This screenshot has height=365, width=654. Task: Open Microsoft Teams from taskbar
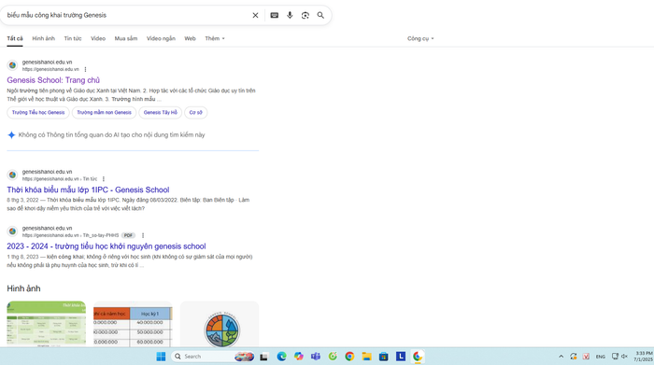click(x=316, y=357)
